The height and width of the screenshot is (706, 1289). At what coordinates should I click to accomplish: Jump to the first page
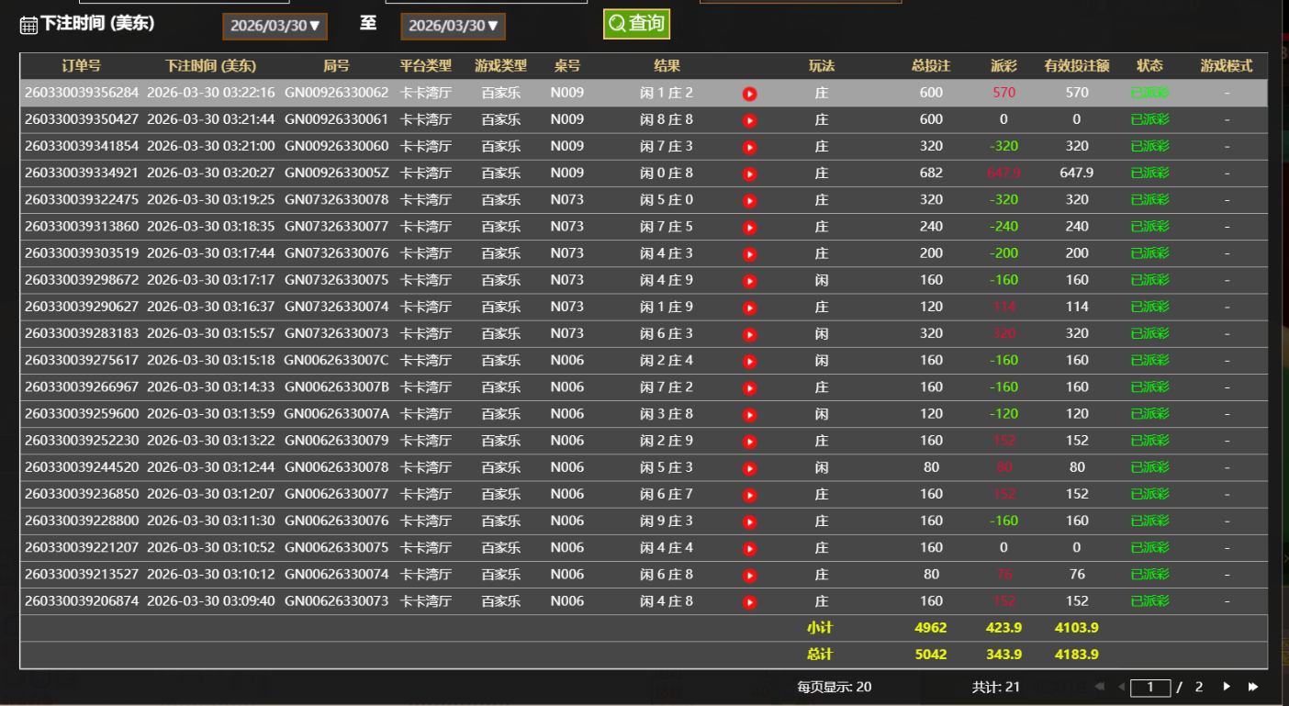coord(1099,687)
